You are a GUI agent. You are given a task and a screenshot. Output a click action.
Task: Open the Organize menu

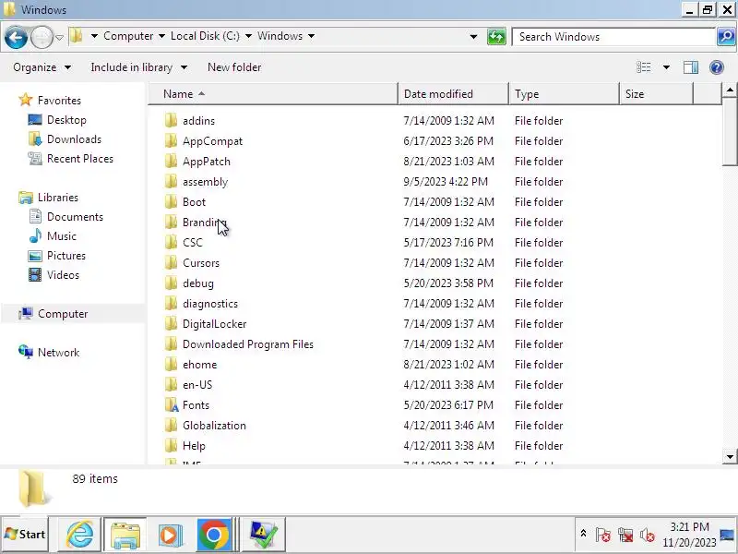pos(42,67)
